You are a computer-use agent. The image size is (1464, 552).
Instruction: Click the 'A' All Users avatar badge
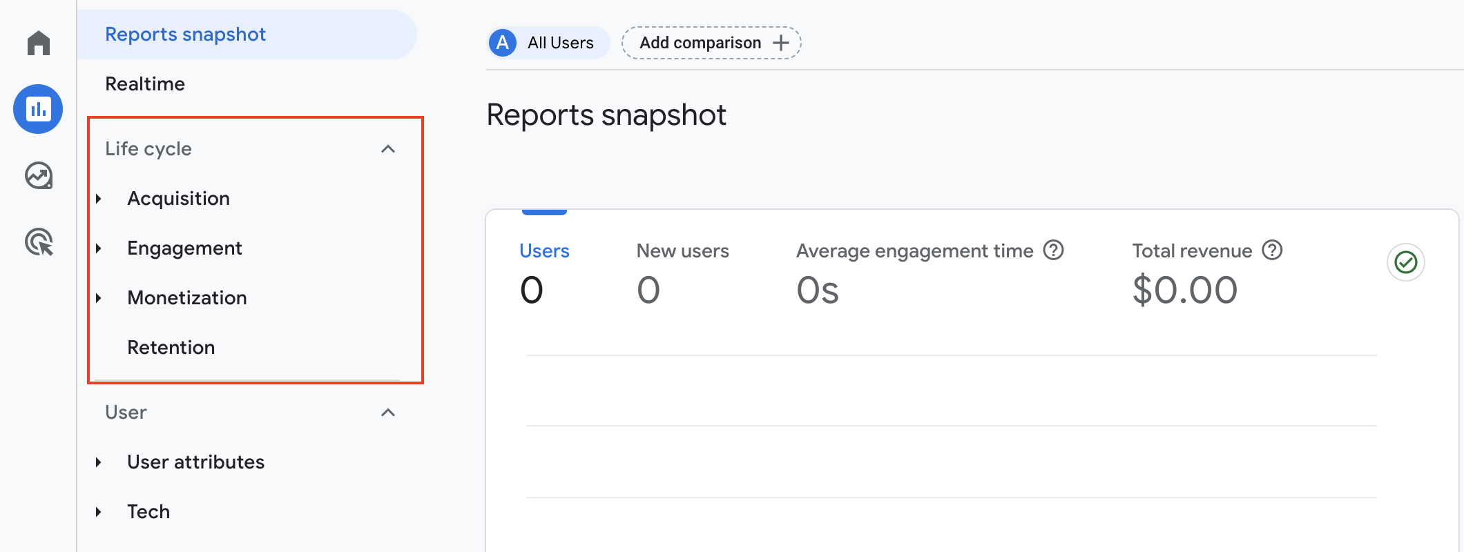click(503, 43)
